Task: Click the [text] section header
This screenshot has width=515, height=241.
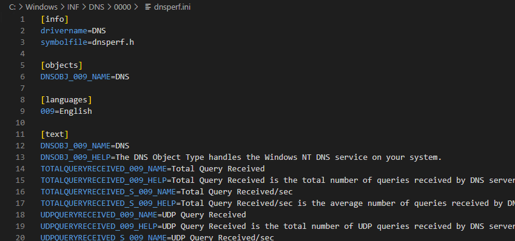Action: coord(55,134)
